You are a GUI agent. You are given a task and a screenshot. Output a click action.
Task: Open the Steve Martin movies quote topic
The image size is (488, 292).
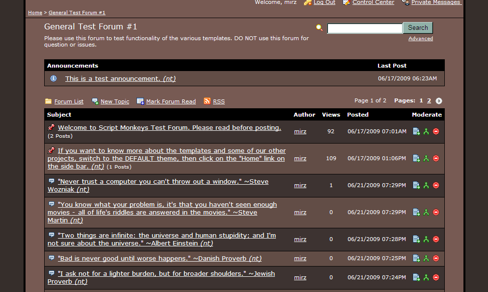coord(162,213)
